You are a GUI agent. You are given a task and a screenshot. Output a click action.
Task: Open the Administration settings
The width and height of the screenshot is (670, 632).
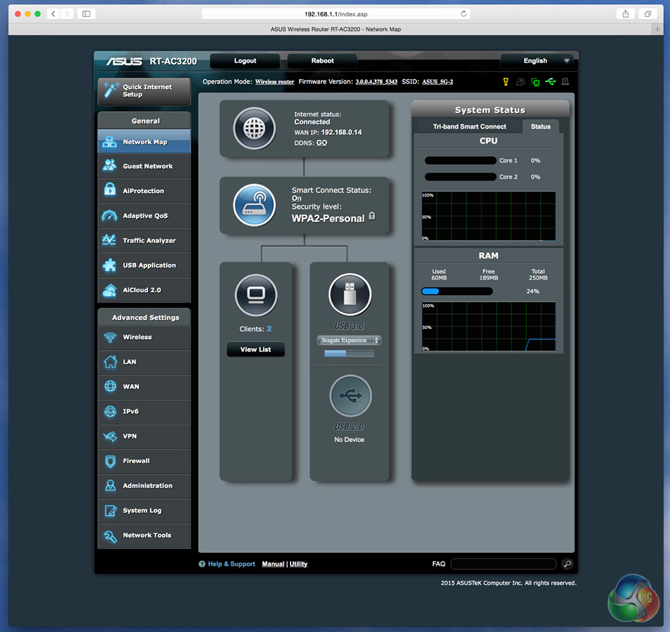tap(144, 486)
